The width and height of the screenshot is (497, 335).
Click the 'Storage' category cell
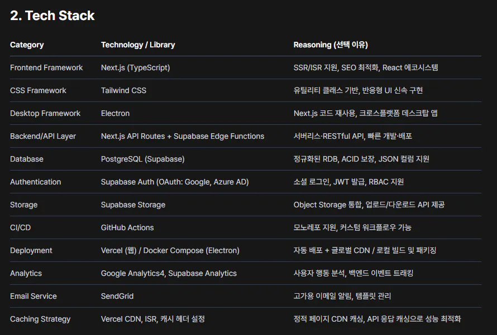(24, 205)
